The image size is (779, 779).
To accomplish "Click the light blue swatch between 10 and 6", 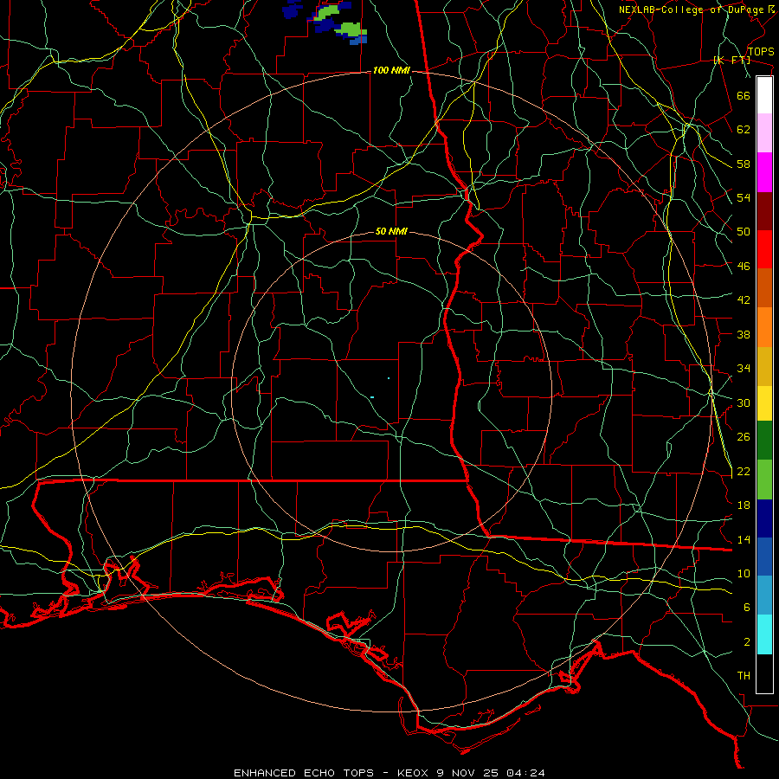I will 764,596.
